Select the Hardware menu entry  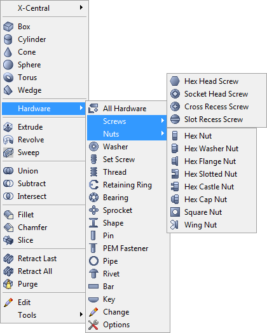click(44, 109)
